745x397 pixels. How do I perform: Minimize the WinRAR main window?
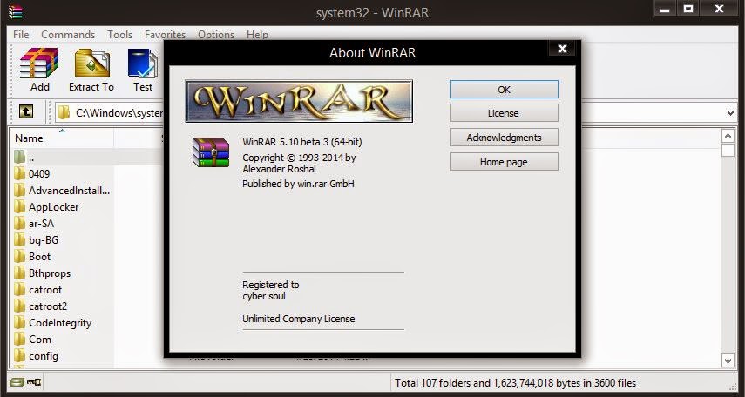[x=664, y=9]
